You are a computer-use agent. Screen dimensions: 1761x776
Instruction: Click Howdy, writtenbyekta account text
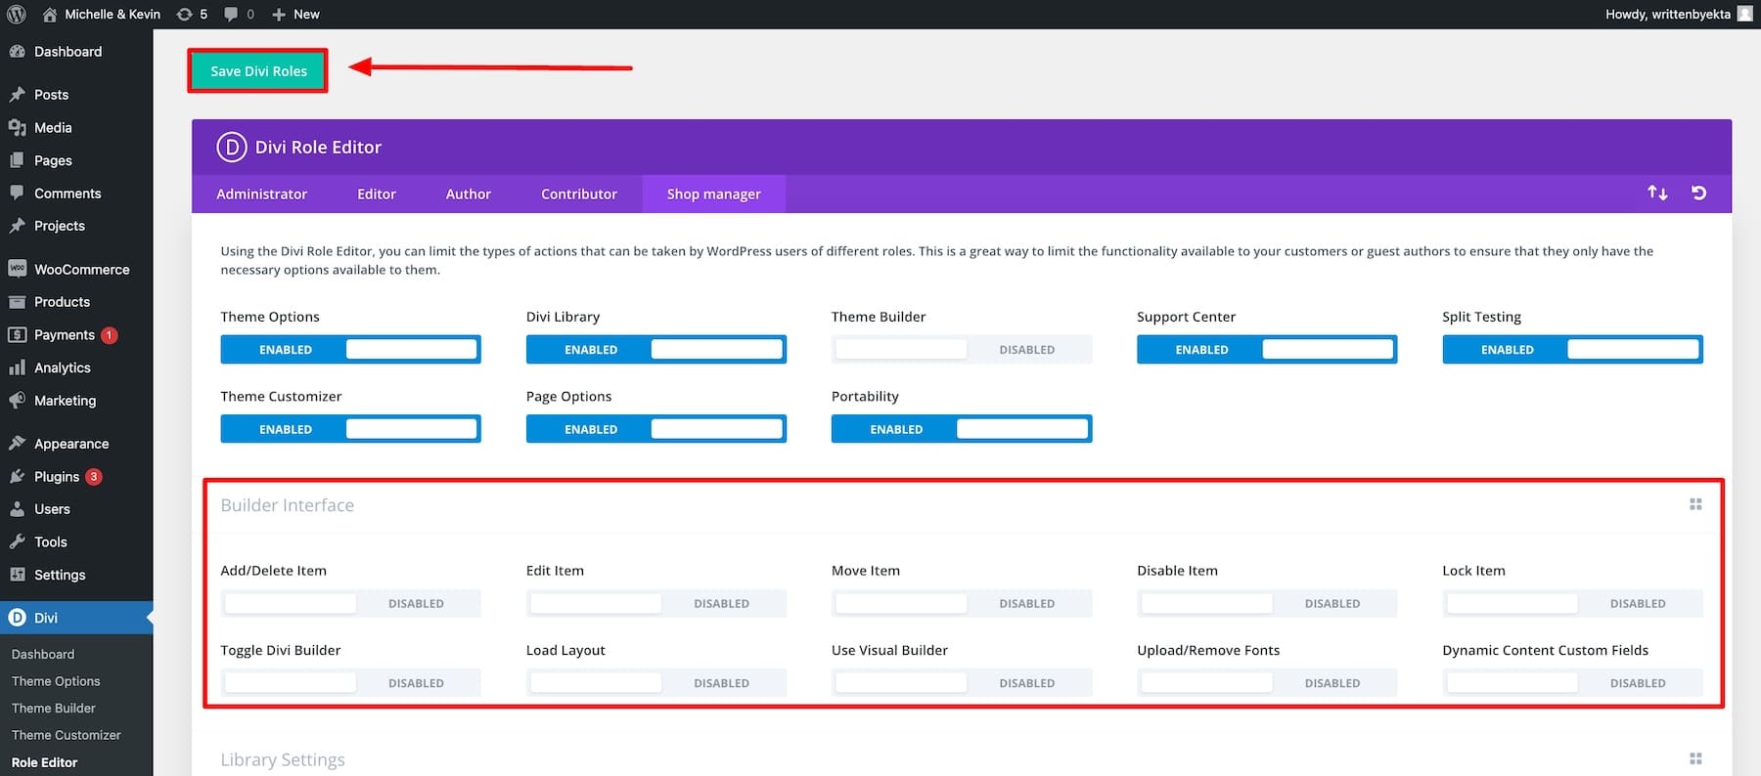pyautogui.click(x=1668, y=14)
